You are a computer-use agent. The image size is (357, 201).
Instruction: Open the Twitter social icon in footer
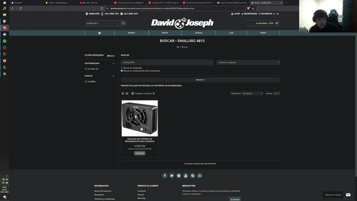(172, 176)
